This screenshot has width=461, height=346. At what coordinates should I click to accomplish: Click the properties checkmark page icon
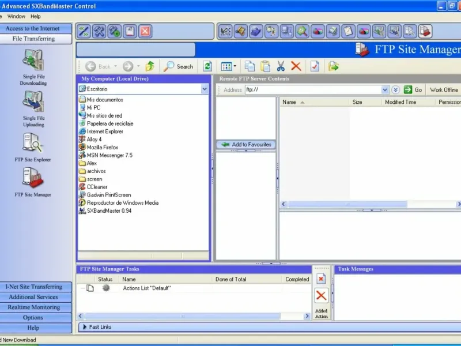pos(315,66)
